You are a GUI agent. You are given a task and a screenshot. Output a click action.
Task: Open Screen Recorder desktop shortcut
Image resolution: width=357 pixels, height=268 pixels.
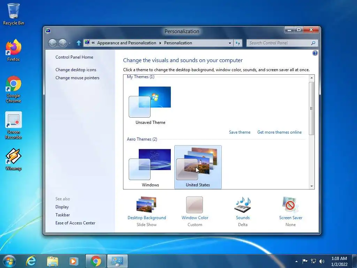14,125
